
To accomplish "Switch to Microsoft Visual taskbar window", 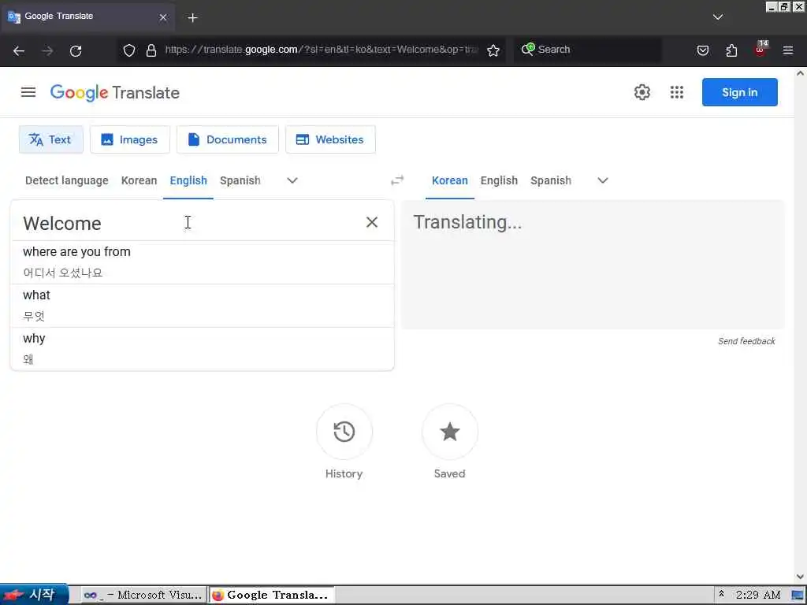I will (x=143, y=596).
